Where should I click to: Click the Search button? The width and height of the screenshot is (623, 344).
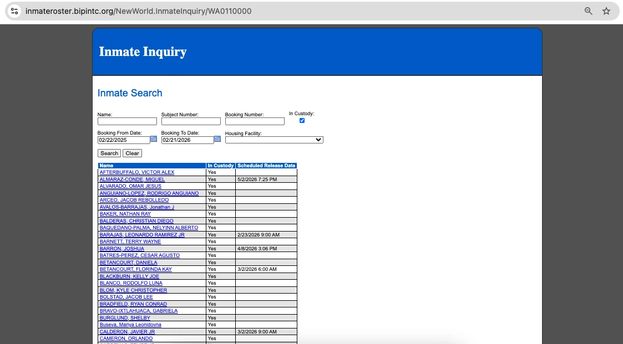109,153
